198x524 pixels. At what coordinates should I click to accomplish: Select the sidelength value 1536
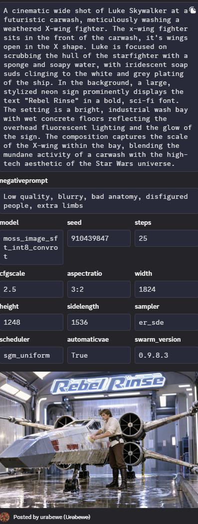click(x=99, y=322)
